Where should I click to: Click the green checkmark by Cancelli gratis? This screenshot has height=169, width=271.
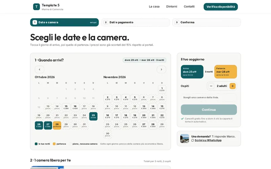pyautogui.click(x=182, y=119)
